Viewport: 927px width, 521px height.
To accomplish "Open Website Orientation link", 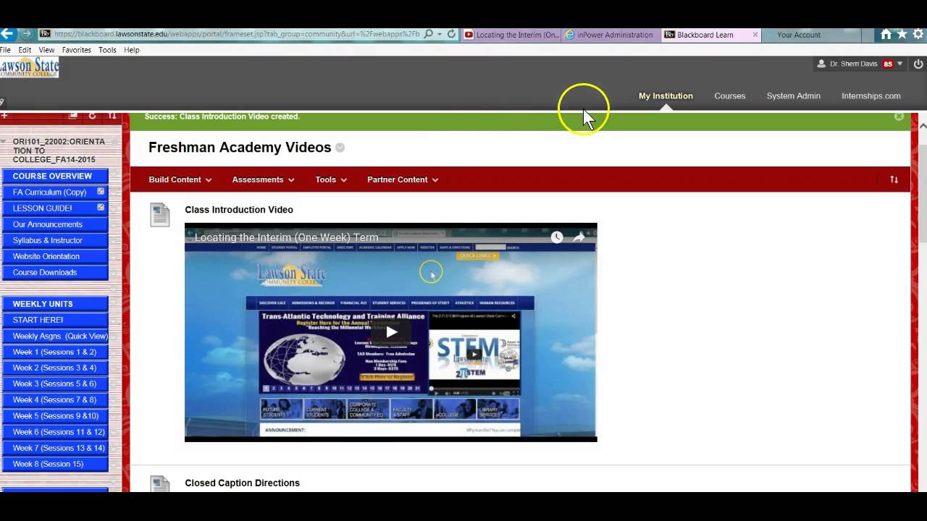I will coord(46,256).
